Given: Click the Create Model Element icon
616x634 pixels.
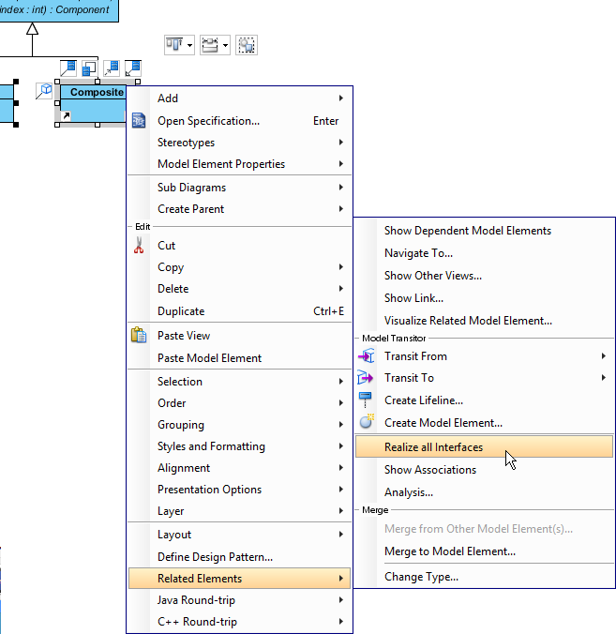Looking at the screenshot, I should [367, 421].
